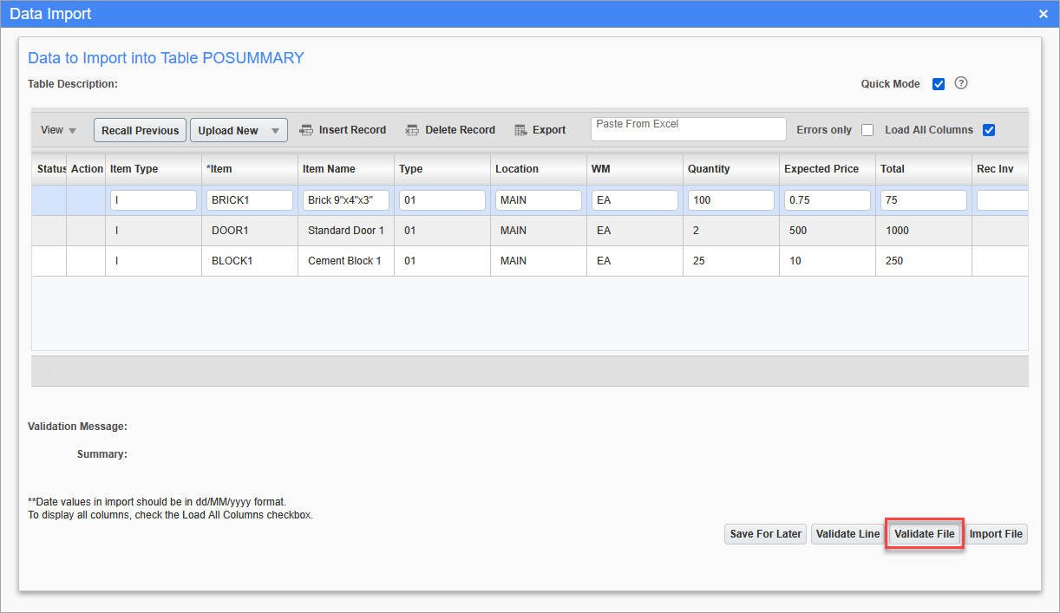This screenshot has width=1060, height=613.
Task: Click the Save For Later button
Action: pyautogui.click(x=764, y=533)
